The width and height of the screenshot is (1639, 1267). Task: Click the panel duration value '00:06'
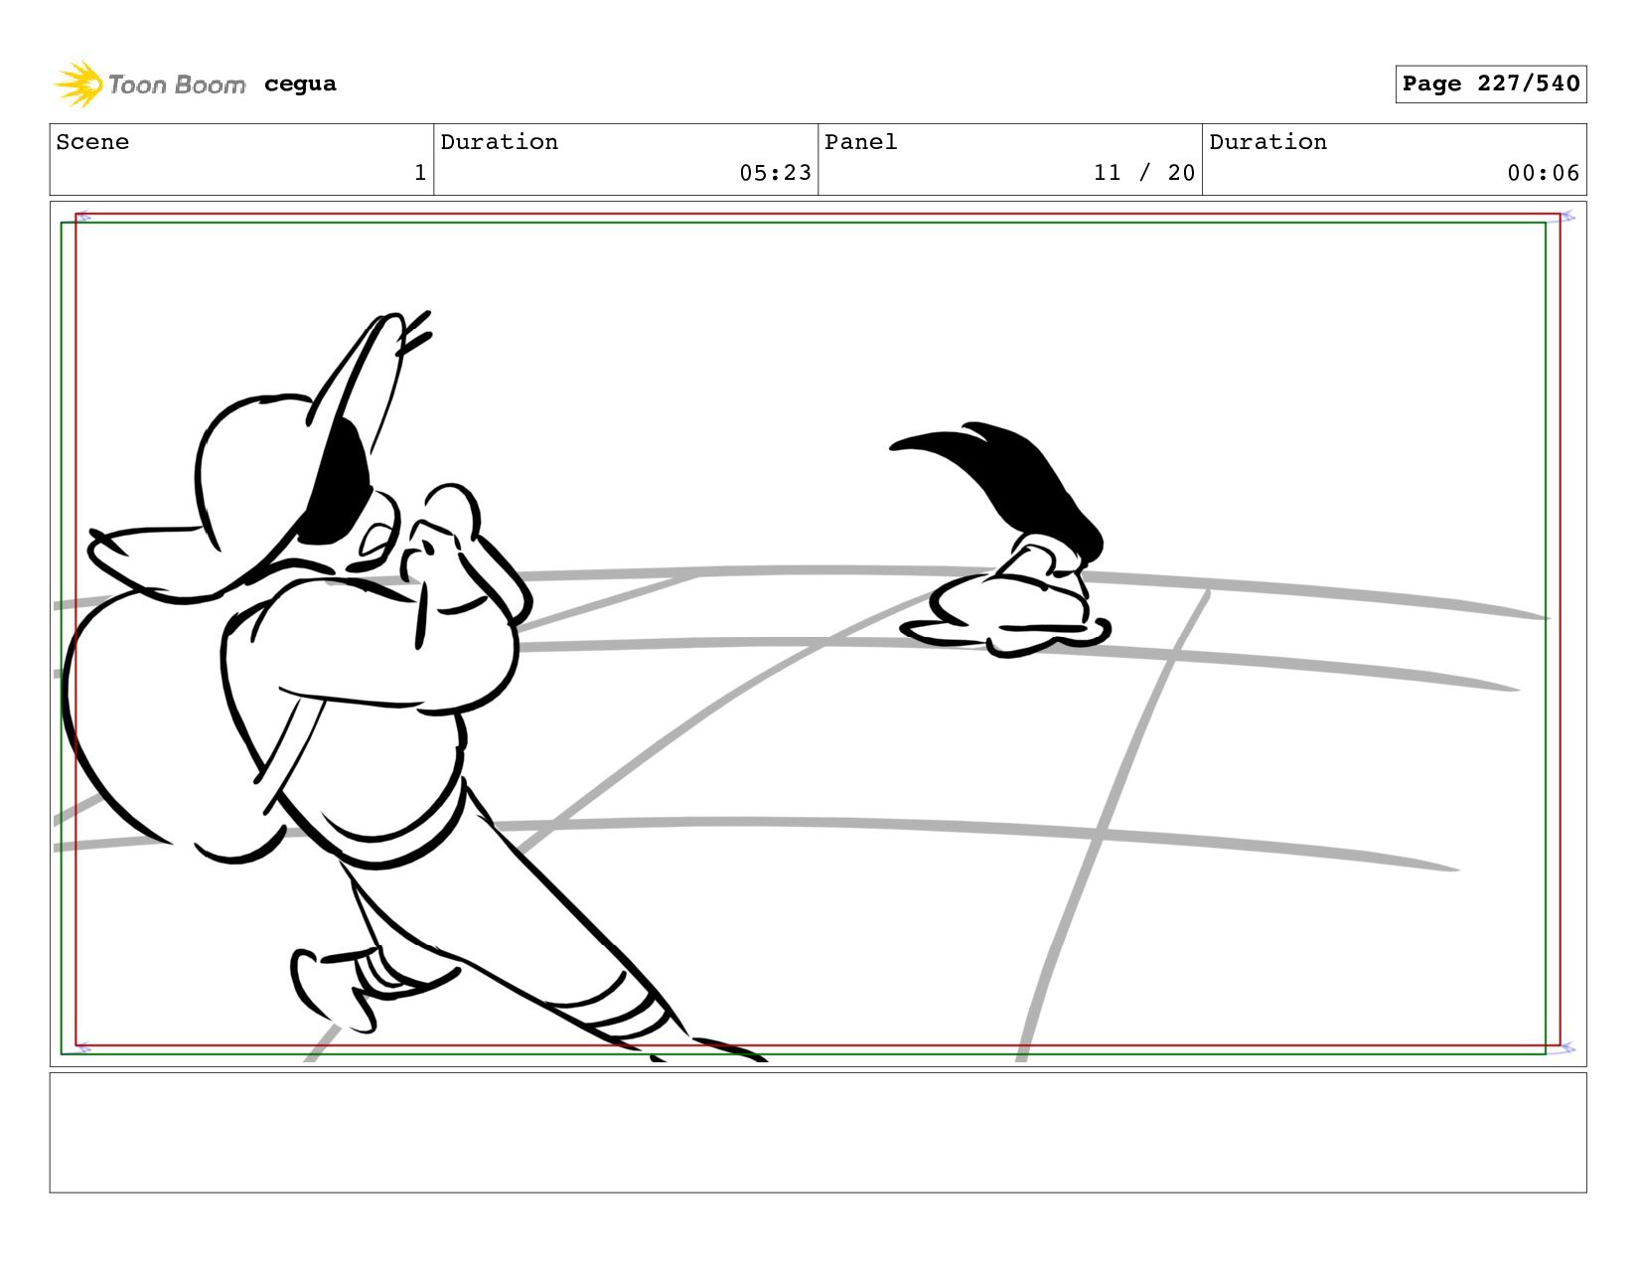point(1543,173)
